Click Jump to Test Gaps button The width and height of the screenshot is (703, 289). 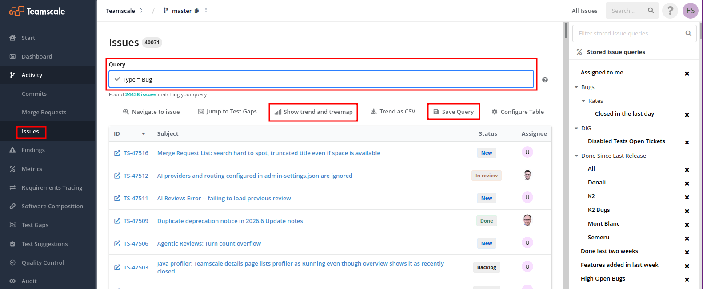pyautogui.click(x=227, y=112)
